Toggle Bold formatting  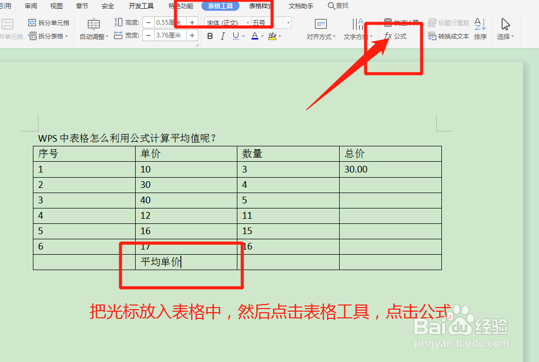[x=210, y=36]
